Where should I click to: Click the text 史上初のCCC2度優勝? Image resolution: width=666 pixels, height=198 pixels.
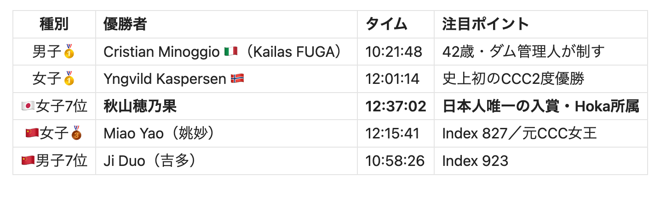point(513,79)
